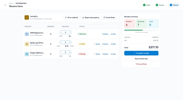Click the Email Order button
This screenshot has height=100, width=183.
[x=109, y=18]
